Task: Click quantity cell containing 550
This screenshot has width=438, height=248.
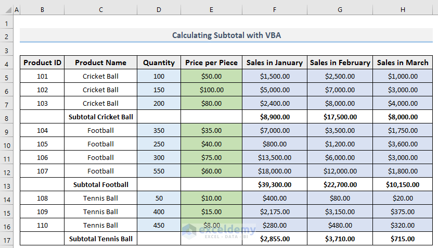Action: click(159, 171)
